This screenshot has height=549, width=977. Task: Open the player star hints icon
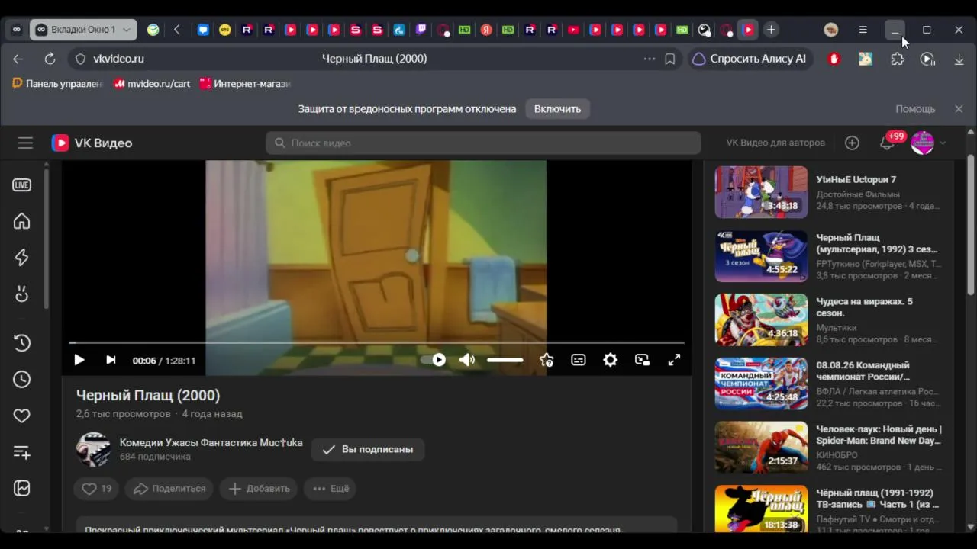[547, 360]
